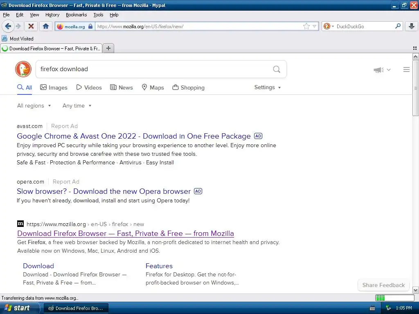Click Report Ad next to avast.com
Screen dimensions: 419x314
pos(64,126)
